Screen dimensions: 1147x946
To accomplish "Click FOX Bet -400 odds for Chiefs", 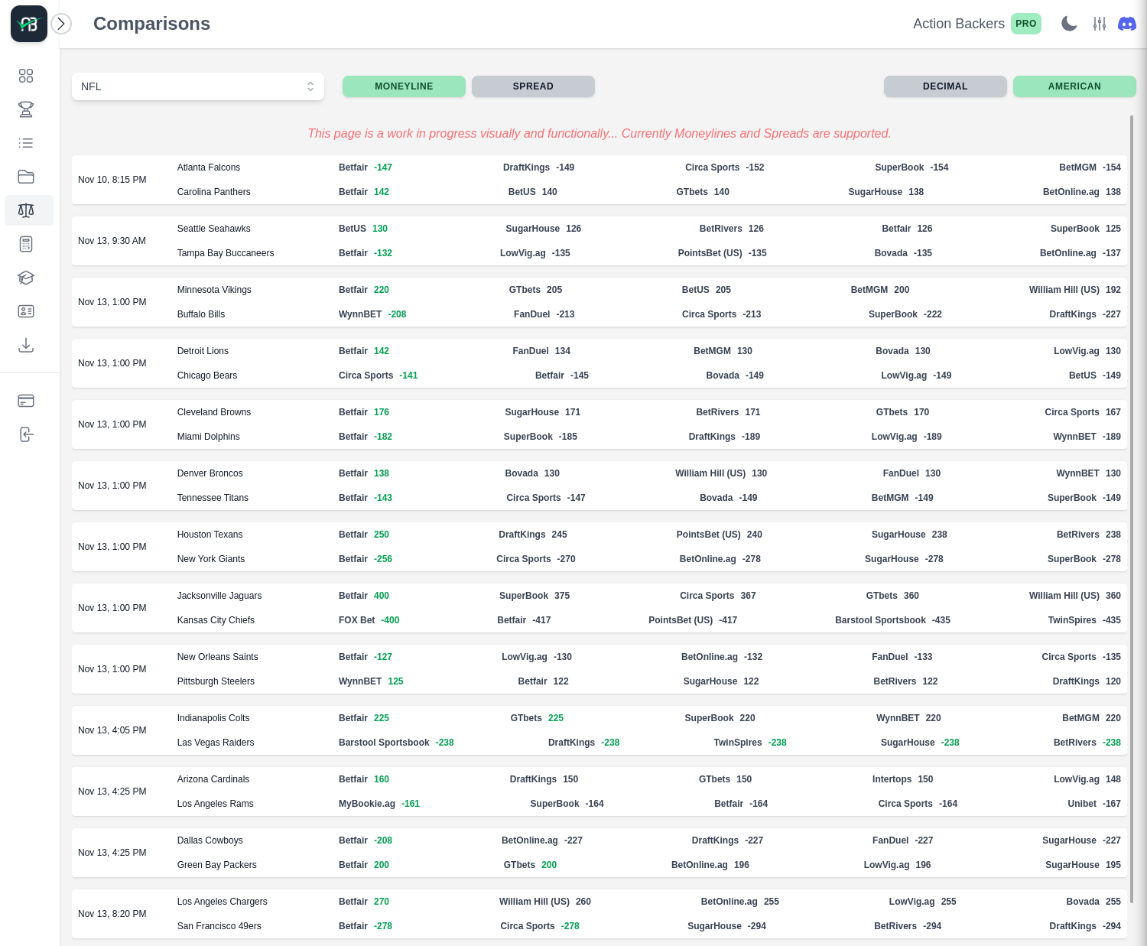I will click(369, 620).
